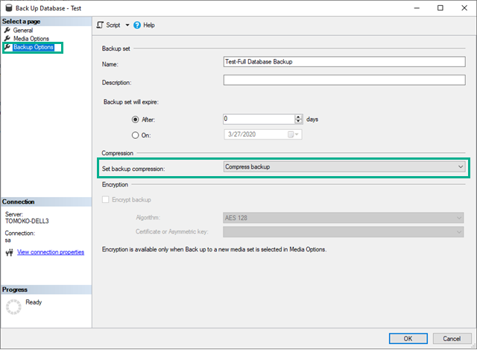Click the expire-after days number field
Viewport: 477px width, 350px height.
coord(259,119)
